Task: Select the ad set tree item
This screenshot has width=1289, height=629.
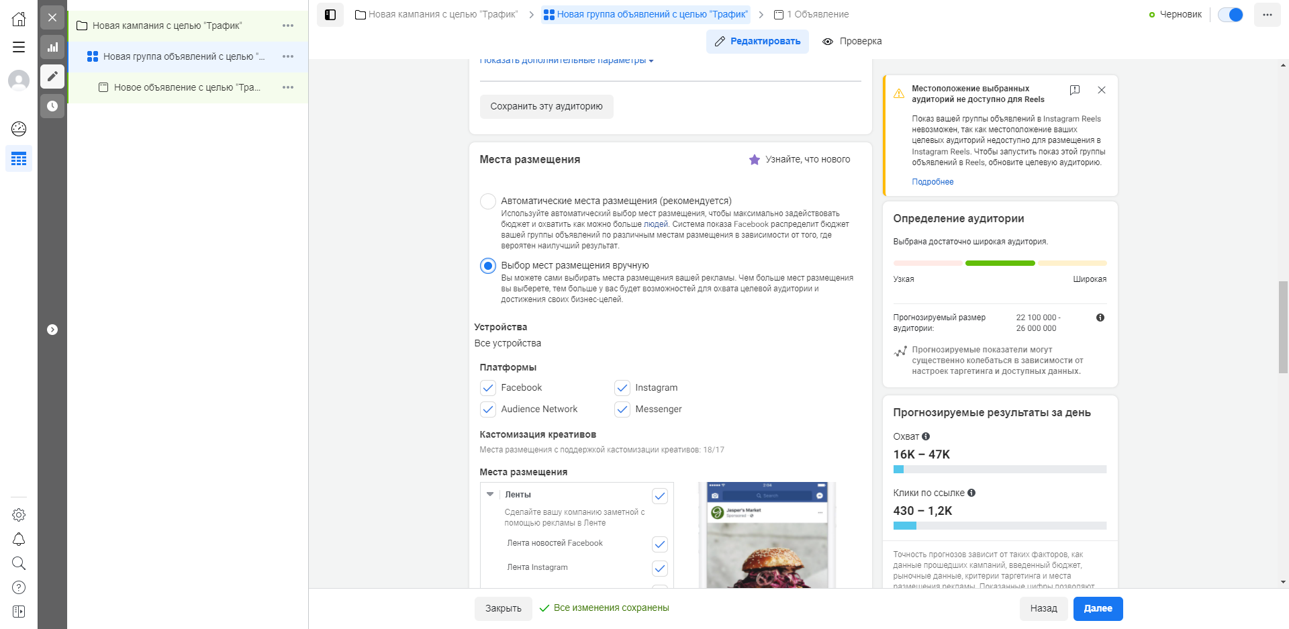Action: (x=188, y=56)
